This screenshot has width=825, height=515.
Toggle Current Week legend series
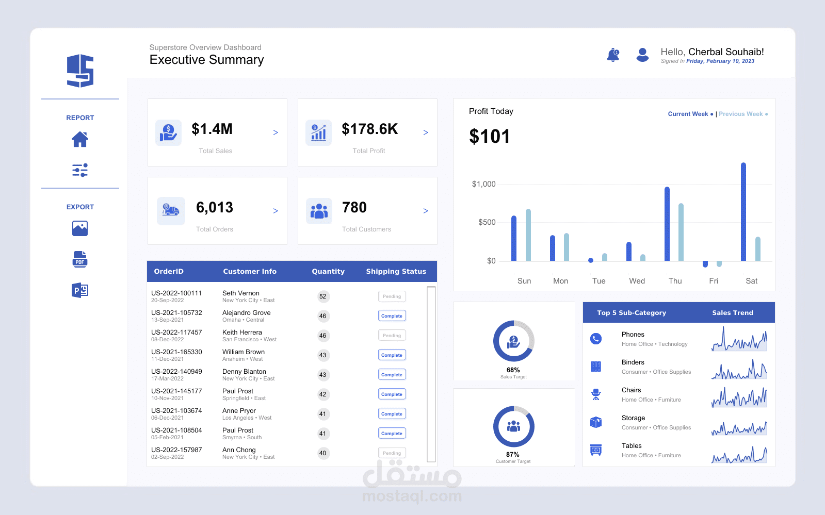click(x=690, y=114)
